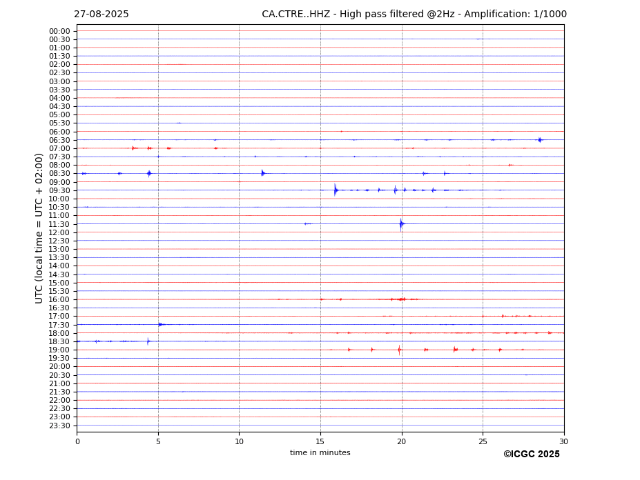
Task: Select the 11:30 time row label
Action: tap(59, 224)
